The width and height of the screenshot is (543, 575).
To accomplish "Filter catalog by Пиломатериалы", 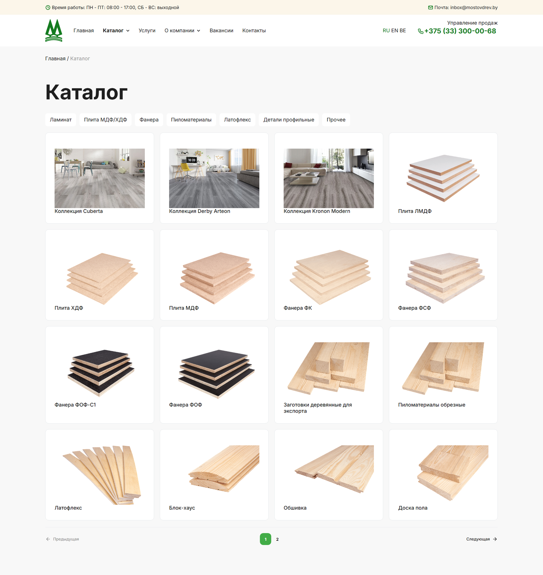I will click(191, 120).
